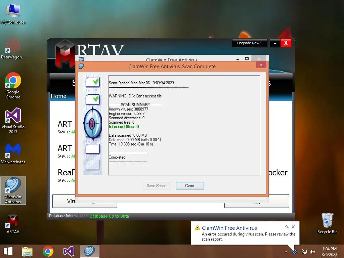The height and width of the screenshot is (258, 344).
Task: Click 'Known viruses: 3800977' line
Action: pyautogui.click(x=128, y=109)
